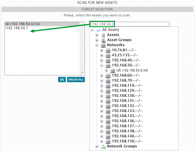Screen dimensions: 195x151
Task: Click the Network Groups icon
Action: [103, 147]
